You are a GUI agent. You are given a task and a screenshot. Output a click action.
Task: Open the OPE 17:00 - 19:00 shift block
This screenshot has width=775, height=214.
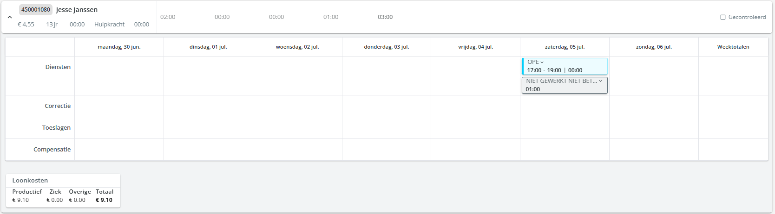(x=565, y=66)
